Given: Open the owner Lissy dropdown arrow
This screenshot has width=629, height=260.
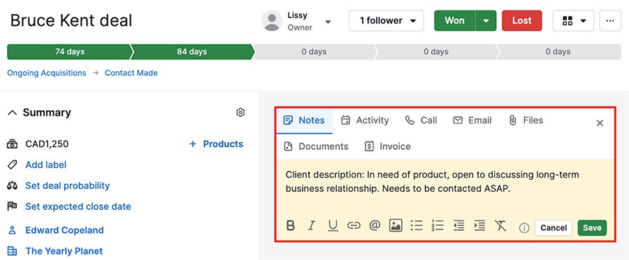Looking at the screenshot, I should click(328, 22).
